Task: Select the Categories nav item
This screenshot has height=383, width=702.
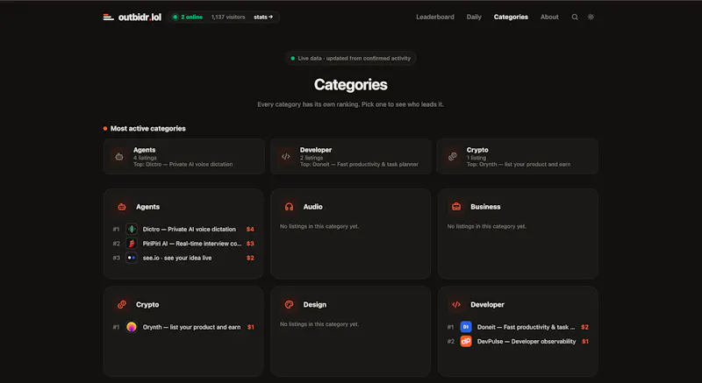Action: 511,17
